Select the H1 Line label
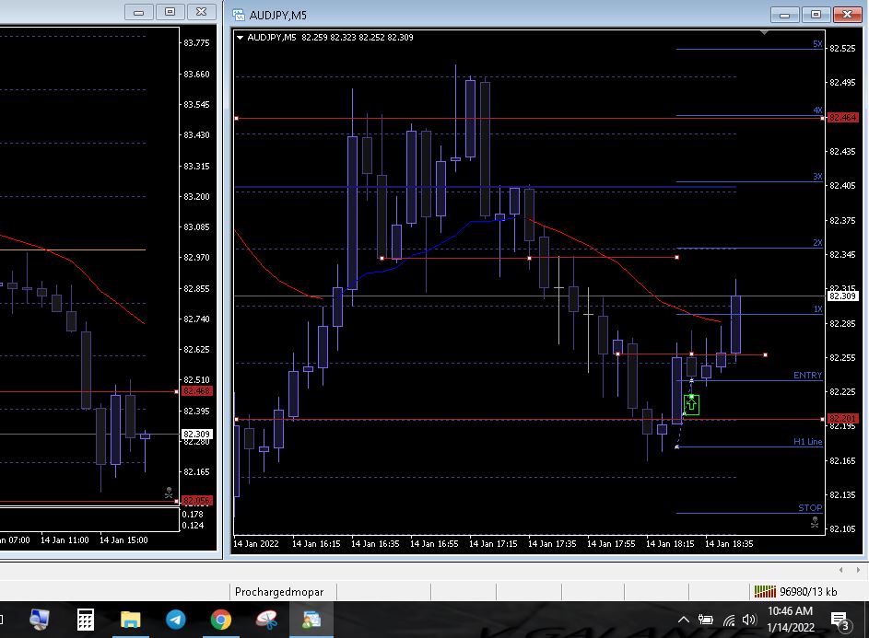Image resolution: width=869 pixels, height=638 pixels. click(x=807, y=442)
